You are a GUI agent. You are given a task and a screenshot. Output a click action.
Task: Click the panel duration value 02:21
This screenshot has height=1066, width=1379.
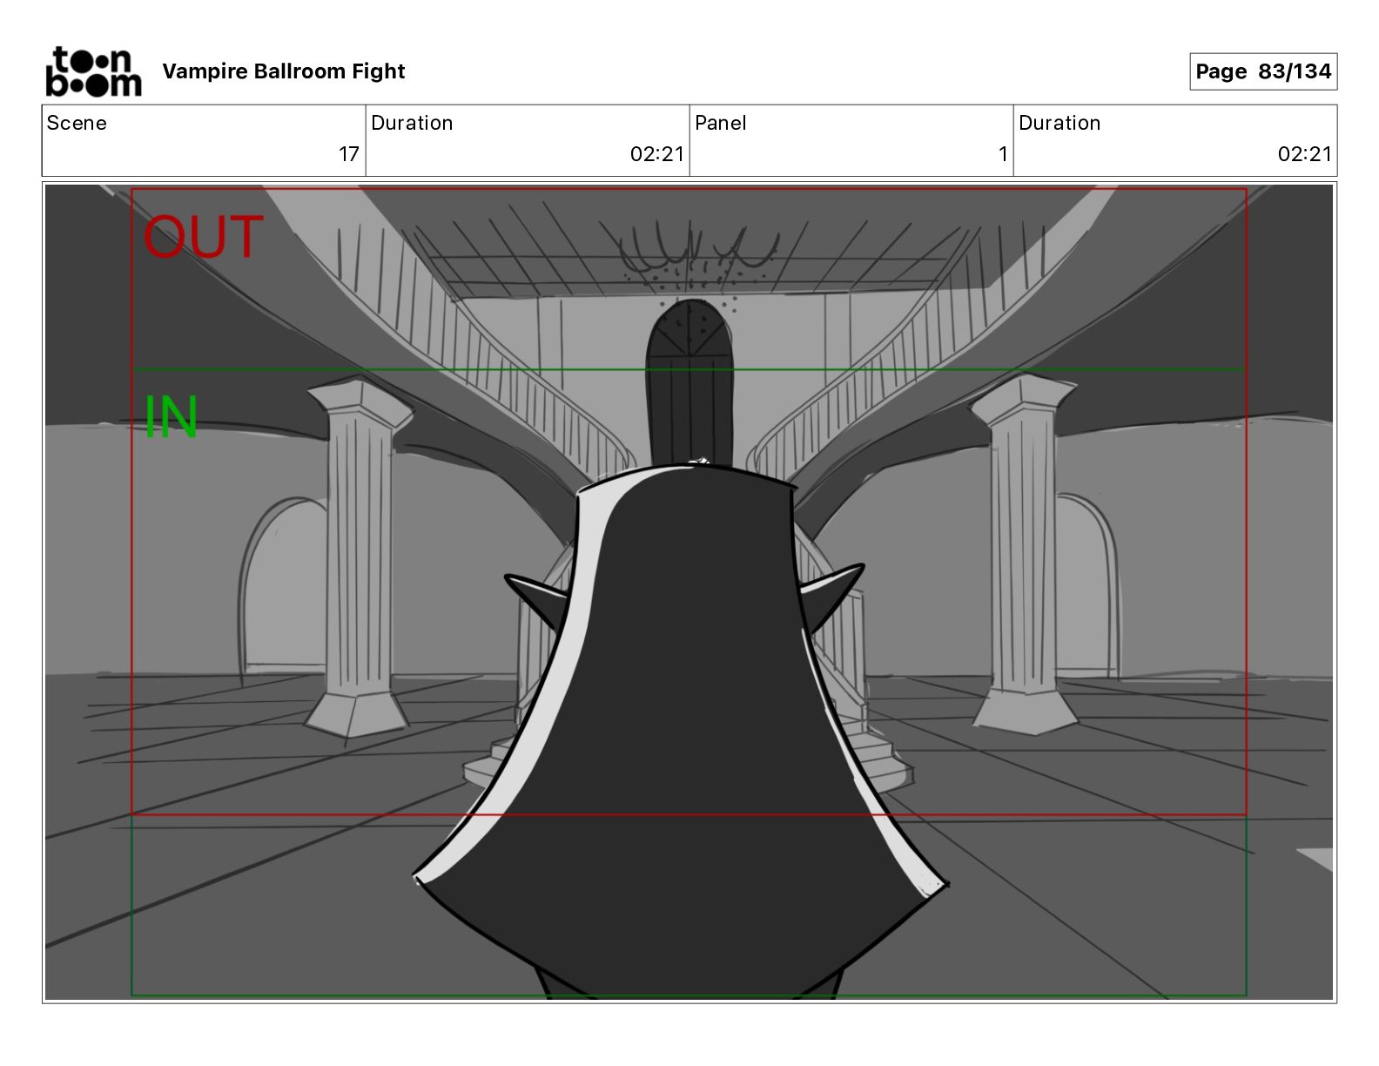tap(1305, 154)
